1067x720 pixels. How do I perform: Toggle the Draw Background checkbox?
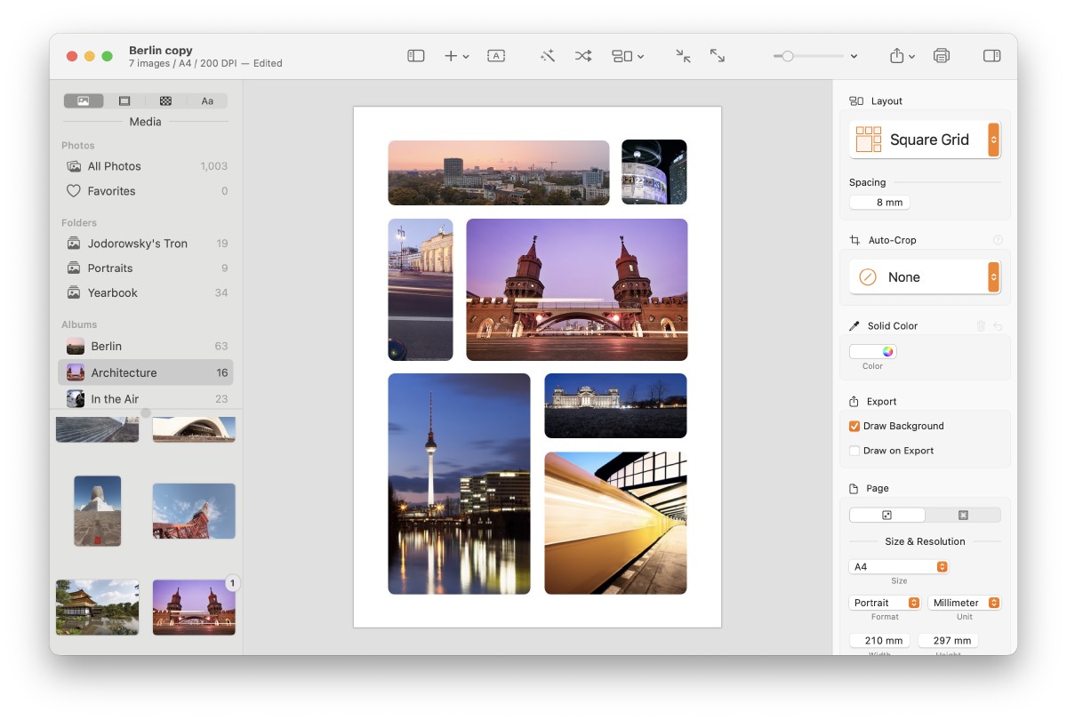tap(854, 426)
